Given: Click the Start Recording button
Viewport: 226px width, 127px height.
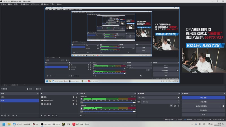Looking at the screenshot, I should point(203,102).
